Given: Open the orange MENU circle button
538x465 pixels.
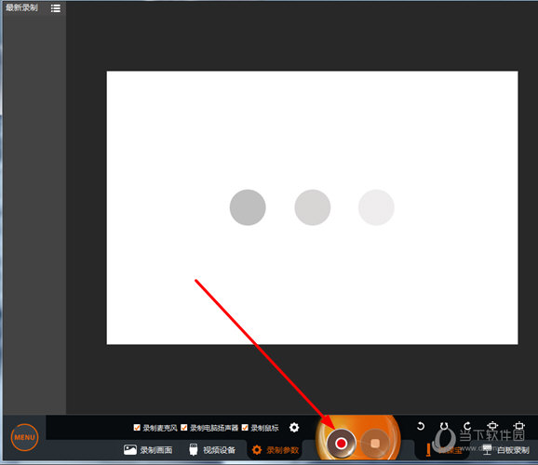Looking at the screenshot, I should [x=24, y=437].
